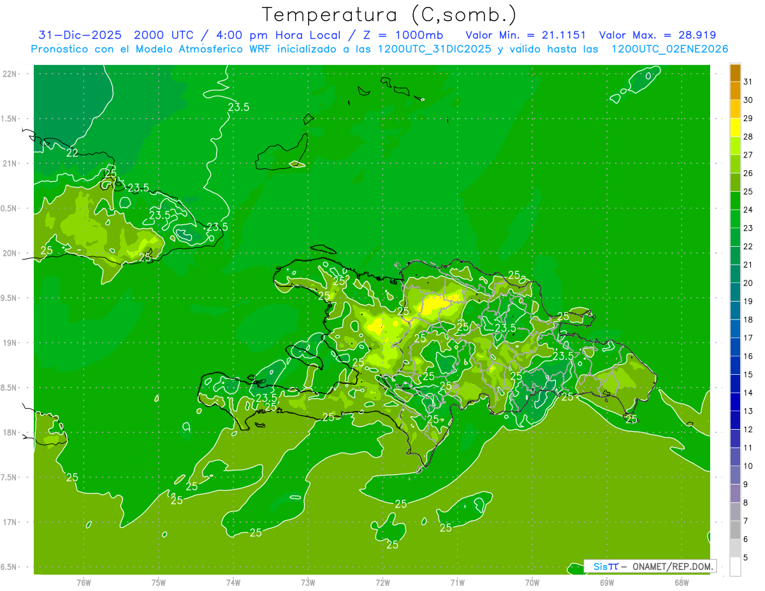The height and width of the screenshot is (591, 765).
Task: Click the '19N' latitude axis label
Action: (10, 343)
